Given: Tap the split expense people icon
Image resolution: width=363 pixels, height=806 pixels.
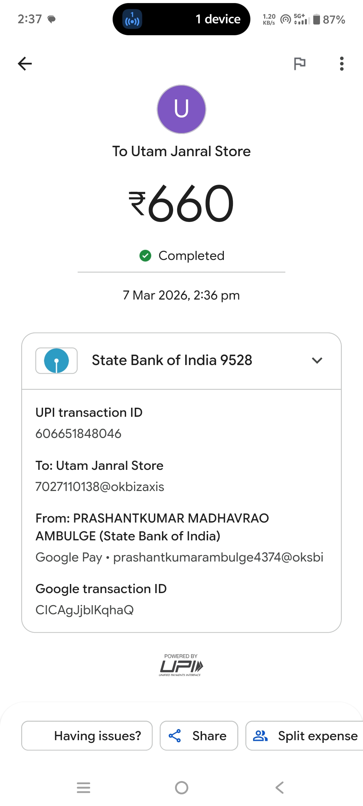Looking at the screenshot, I should 260,735.
